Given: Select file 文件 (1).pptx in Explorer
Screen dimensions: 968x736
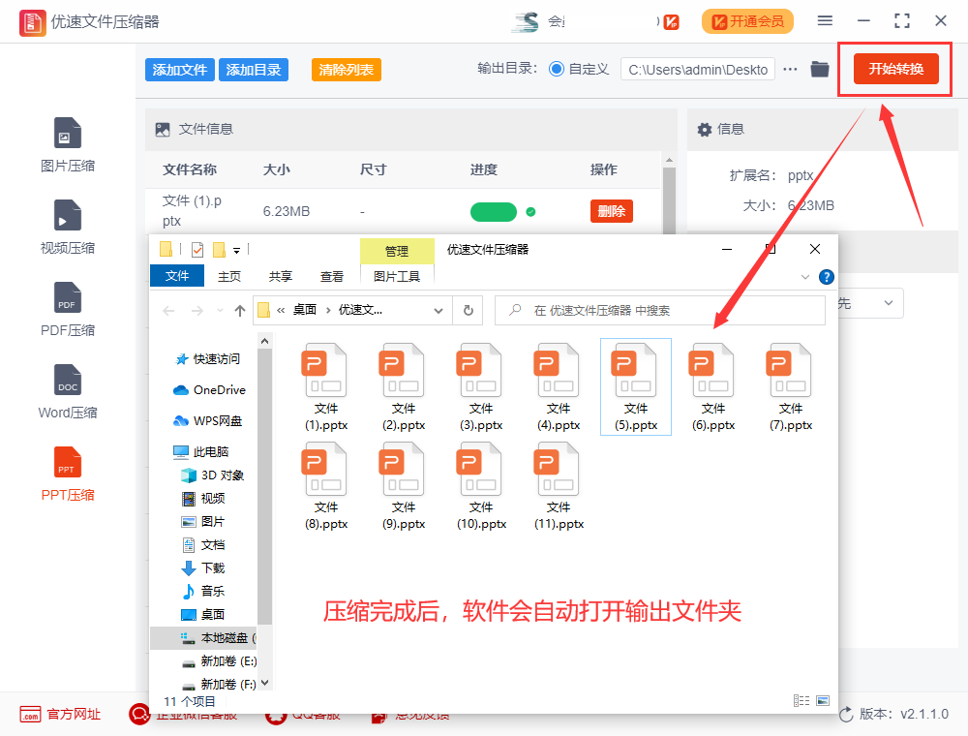Looking at the screenshot, I should pyautogui.click(x=326, y=387).
